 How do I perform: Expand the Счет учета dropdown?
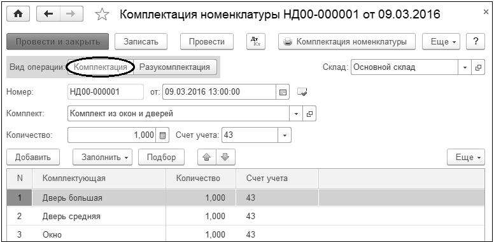[x=285, y=135]
